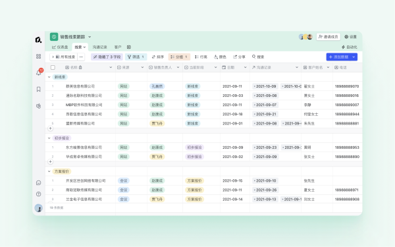395x247 pixels.
Task: Click the 2021-09-21 communication record tag
Action: [x=265, y=114]
